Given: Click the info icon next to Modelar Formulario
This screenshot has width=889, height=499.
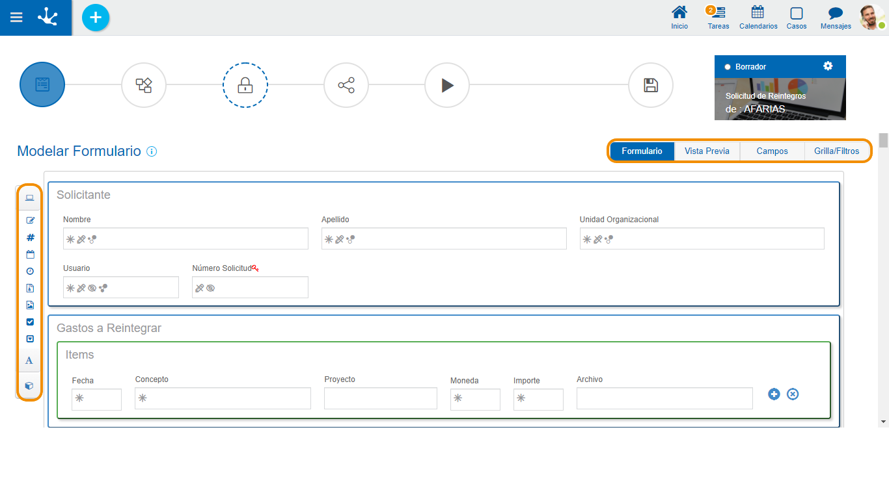Looking at the screenshot, I should click(152, 151).
